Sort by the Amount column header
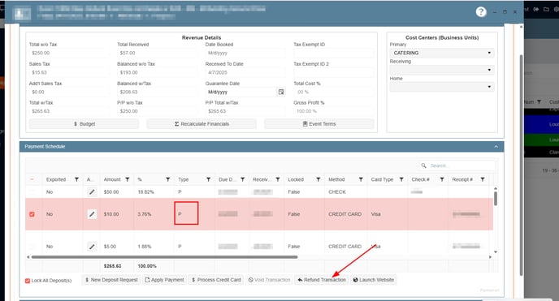The height and width of the screenshot is (301, 559). click(x=112, y=179)
